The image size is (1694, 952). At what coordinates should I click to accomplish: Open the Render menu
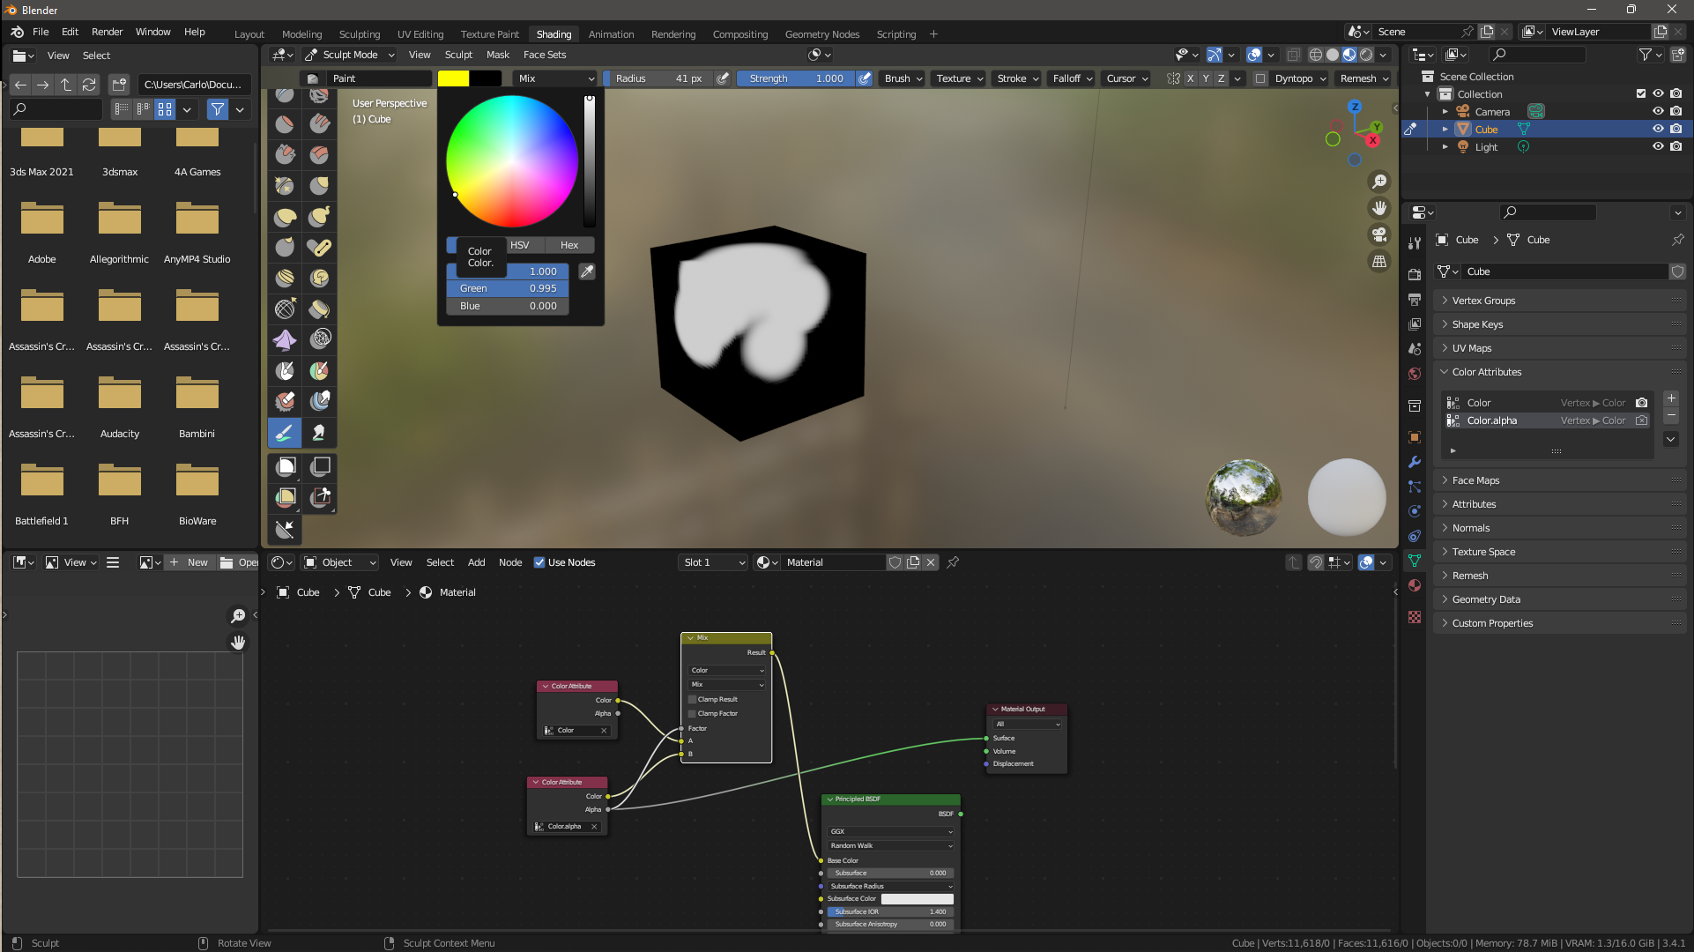(x=107, y=32)
